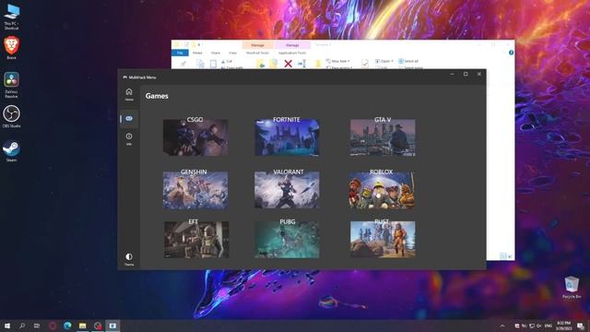Select the Games controller icon in sidebar
The image size is (590, 332).
(129, 119)
